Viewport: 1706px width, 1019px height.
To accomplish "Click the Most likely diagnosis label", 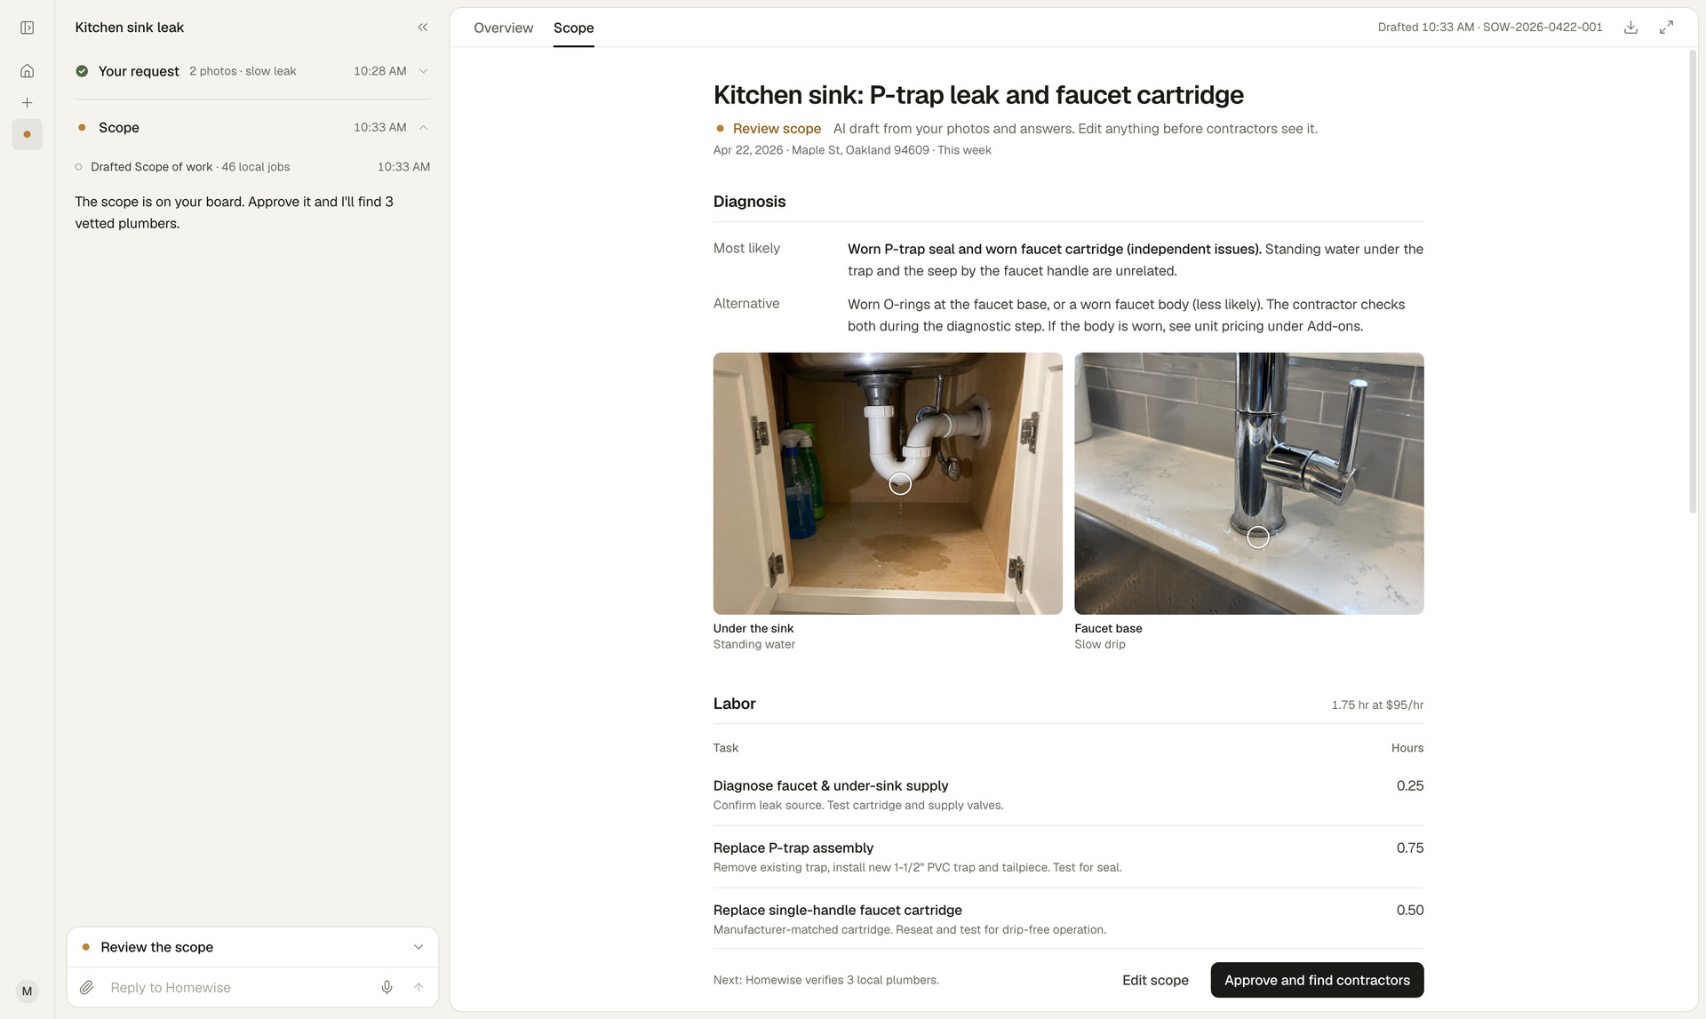I will pos(746,249).
